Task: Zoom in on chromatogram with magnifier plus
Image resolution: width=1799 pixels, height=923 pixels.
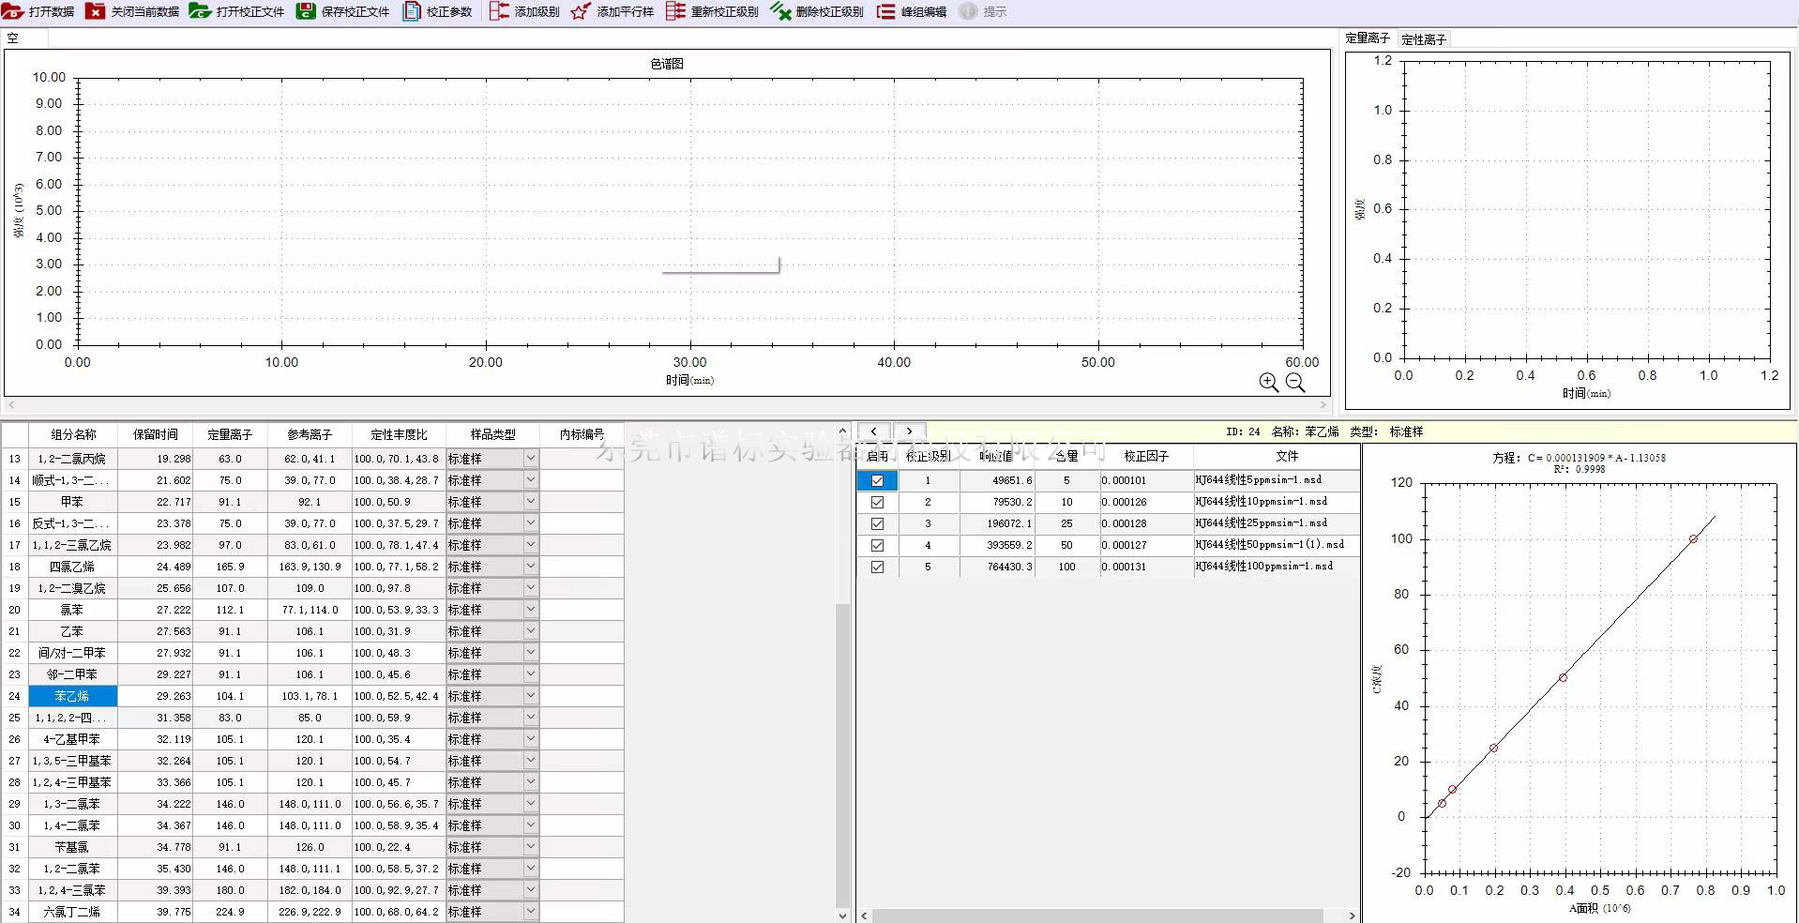Action: coord(1268,382)
